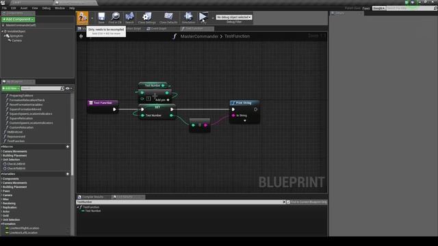Open the File menu
The image size is (438, 246).
(x=5, y=8)
